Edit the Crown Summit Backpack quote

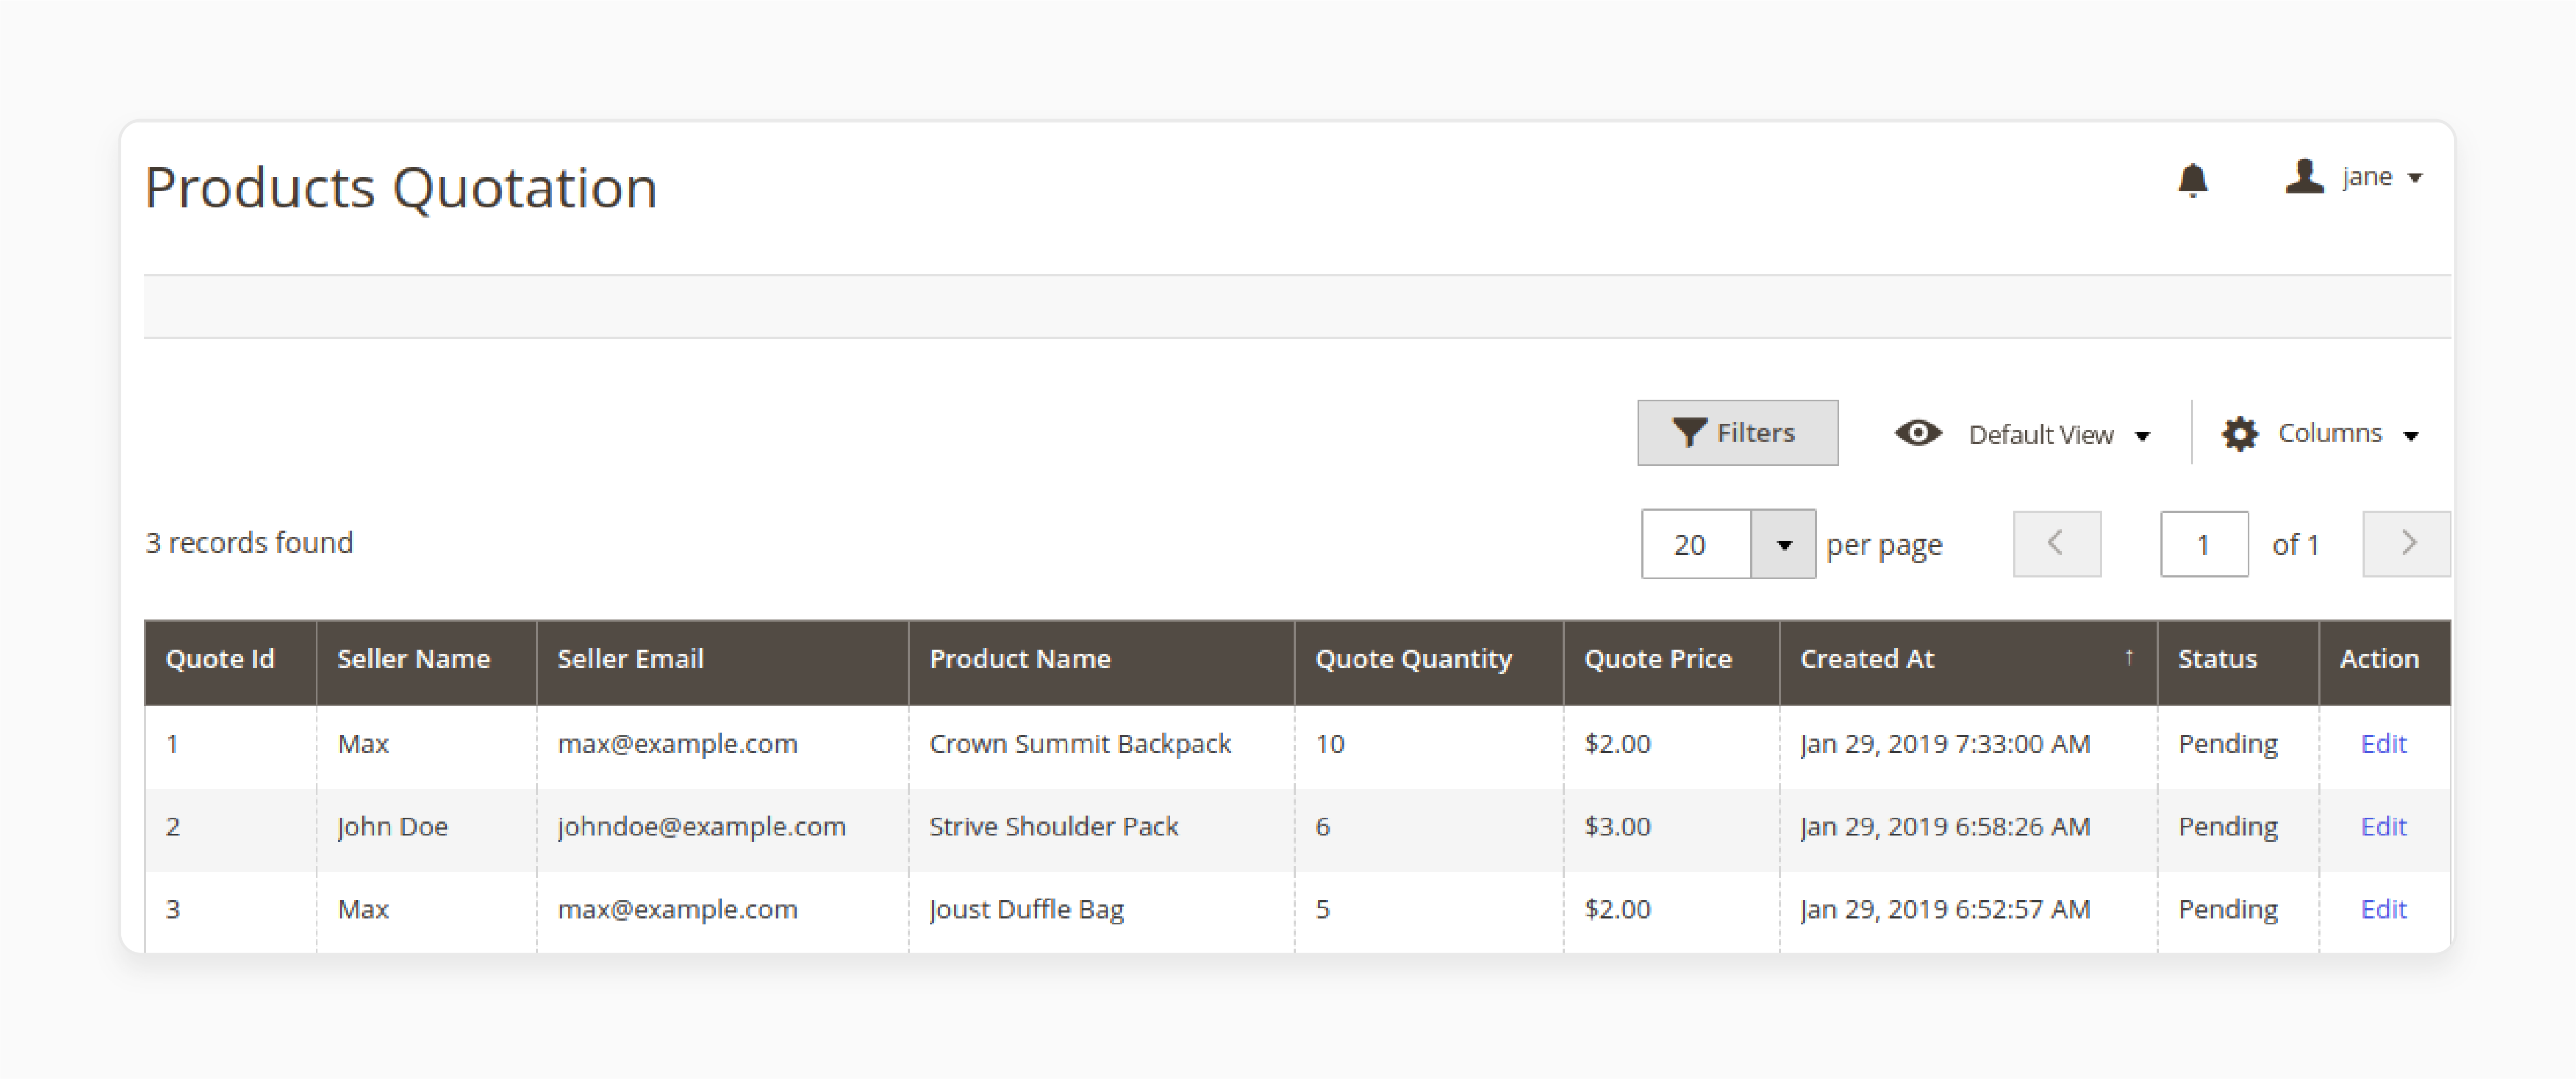[x=2383, y=744]
